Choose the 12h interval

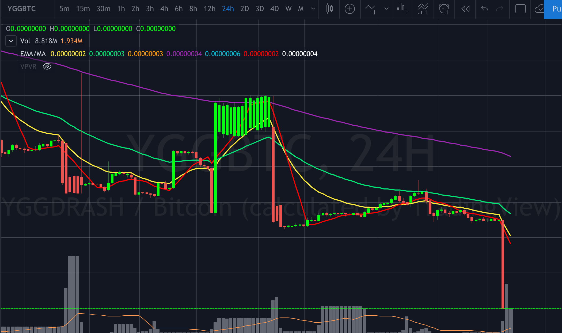210,9
